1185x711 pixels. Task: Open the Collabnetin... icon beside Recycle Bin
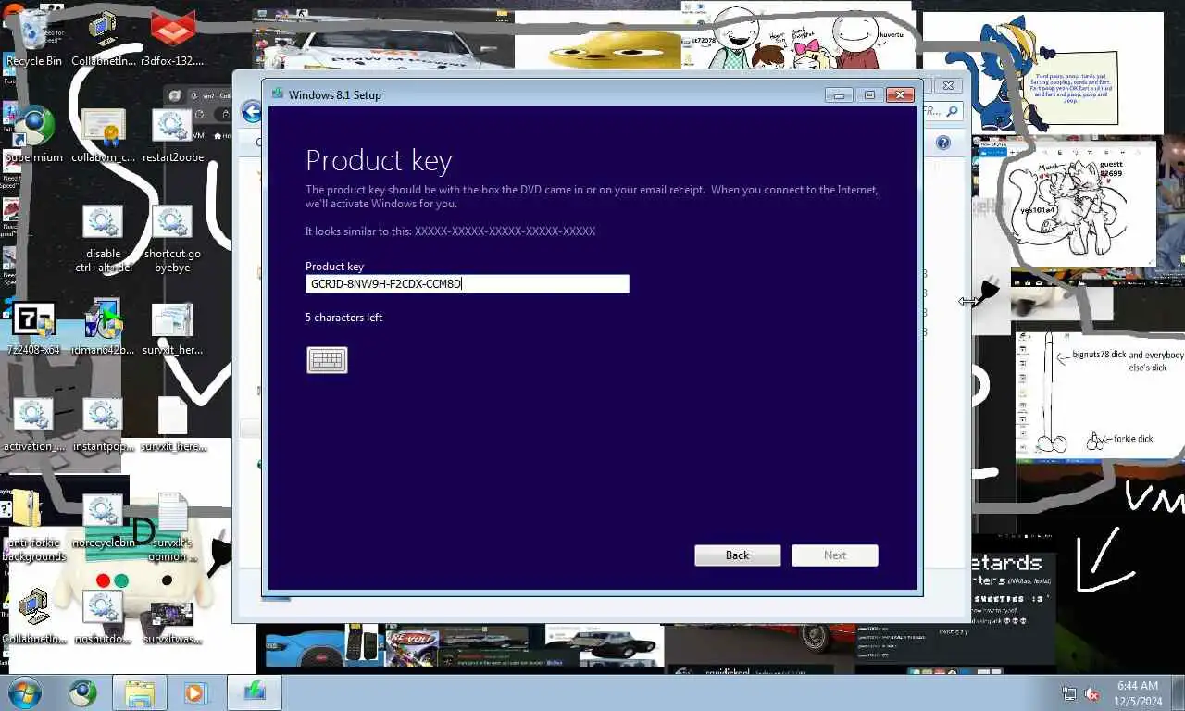[103, 37]
